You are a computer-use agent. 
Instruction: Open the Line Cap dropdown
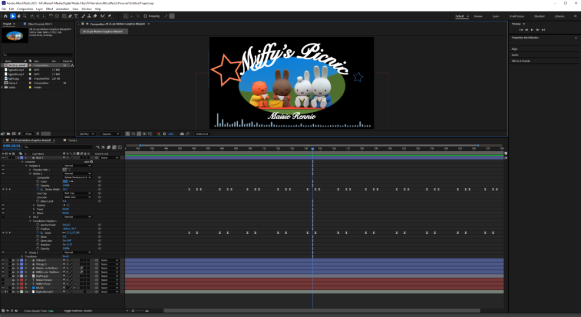[77, 193]
